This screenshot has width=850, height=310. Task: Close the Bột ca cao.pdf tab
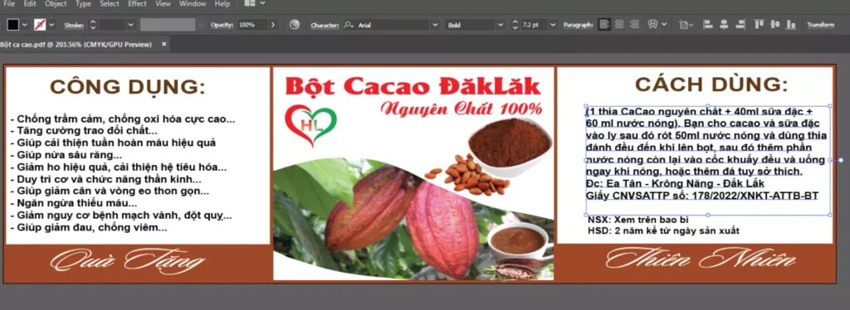pyautogui.click(x=164, y=45)
